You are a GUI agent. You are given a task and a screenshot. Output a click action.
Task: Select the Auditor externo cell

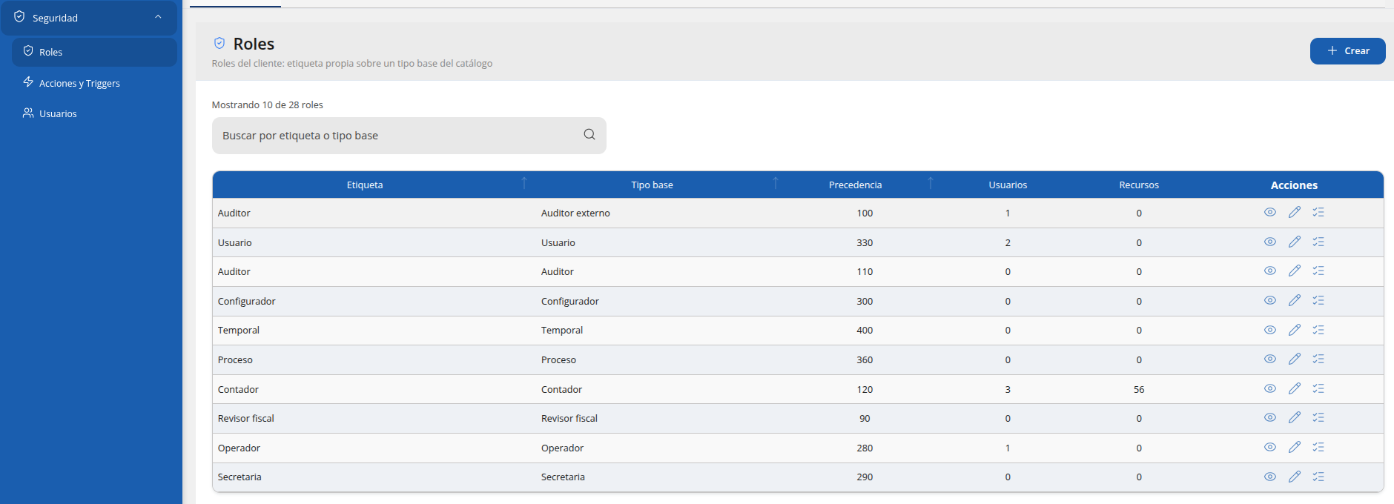[x=575, y=213]
